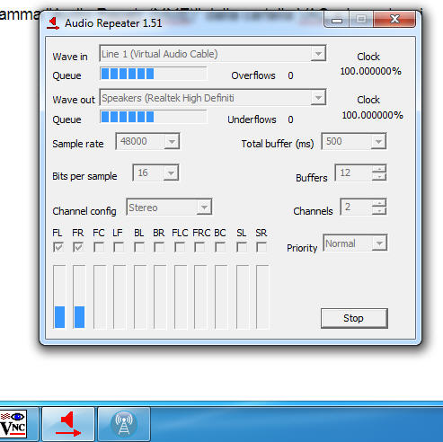The height and width of the screenshot is (442, 443).
Task: Enable the FC channel checkbox
Action: click(x=99, y=247)
